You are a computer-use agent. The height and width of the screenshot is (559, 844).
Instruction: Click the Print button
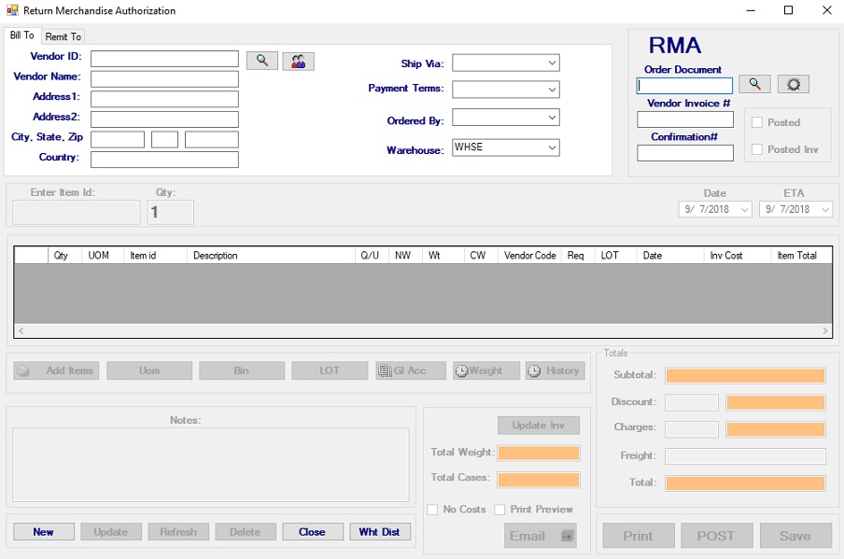pyautogui.click(x=639, y=536)
